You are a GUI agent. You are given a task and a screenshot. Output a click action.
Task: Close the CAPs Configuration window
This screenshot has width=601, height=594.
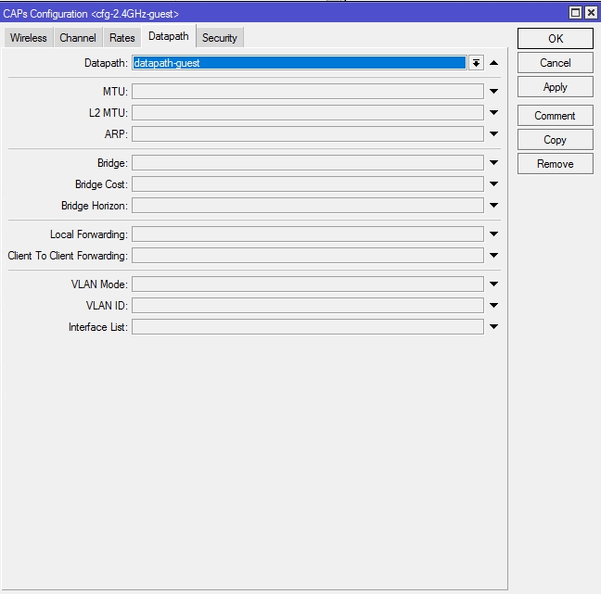592,13
